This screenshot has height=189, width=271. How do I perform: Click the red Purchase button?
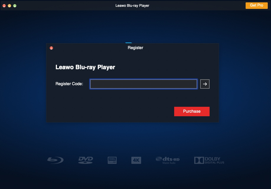(x=192, y=112)
